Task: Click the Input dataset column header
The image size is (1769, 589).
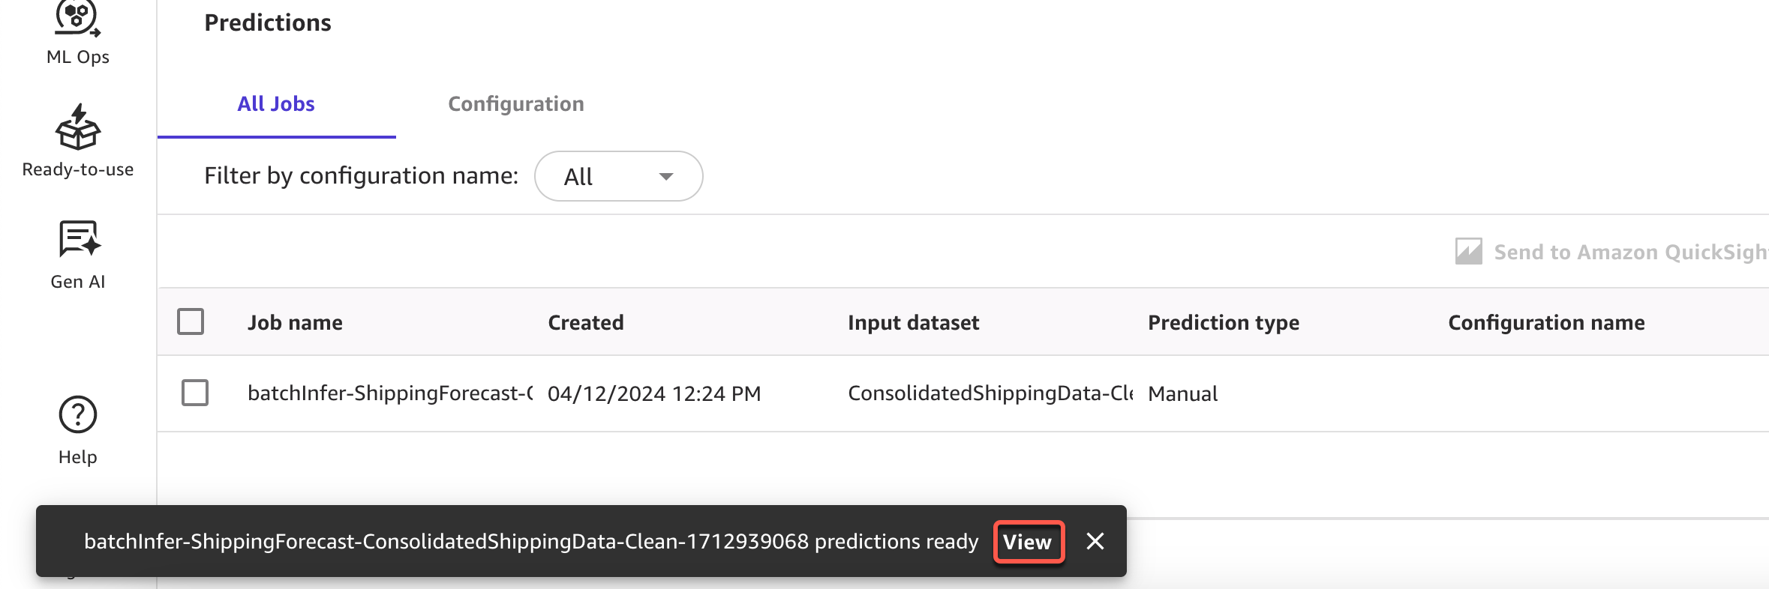Action: (913, 322)
